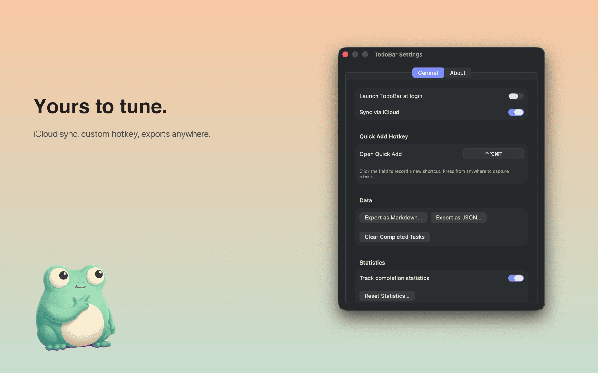Click the 'Track completion statistics' label
This screenshot has height=373, width=598.
tap(394, 278)
